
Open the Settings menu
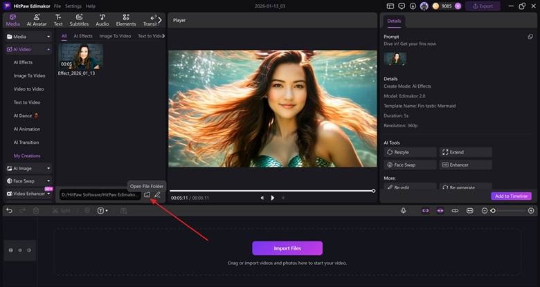(73, 6)
